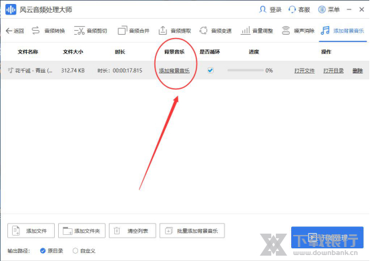Click the 添加文件 button
370x261 pixels.
click(31, 230)
